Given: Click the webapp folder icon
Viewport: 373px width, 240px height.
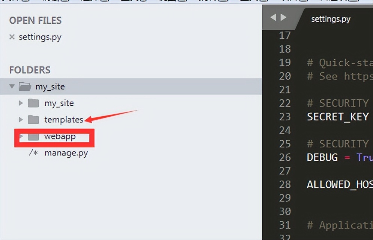Looking at the screenshot, I should 33,137.
